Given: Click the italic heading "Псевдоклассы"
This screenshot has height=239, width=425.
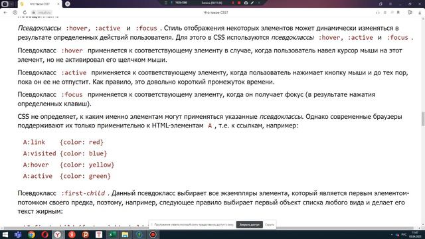Looking at the screenshot, I should 39,28.
